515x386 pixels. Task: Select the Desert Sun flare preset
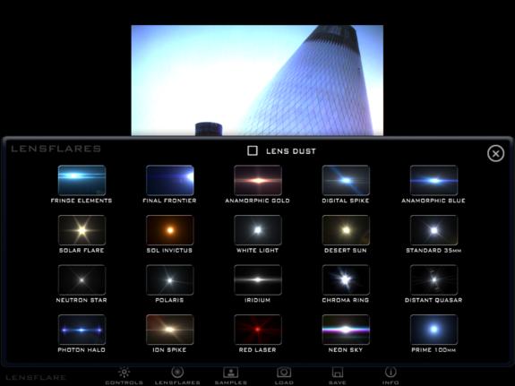coord(346,230)
